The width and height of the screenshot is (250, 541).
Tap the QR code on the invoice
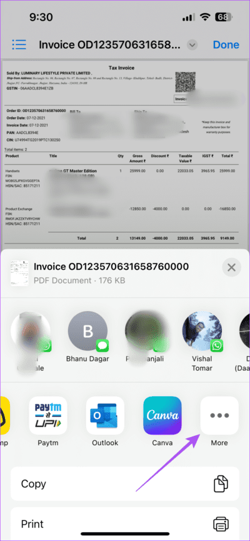click(185, 82)
